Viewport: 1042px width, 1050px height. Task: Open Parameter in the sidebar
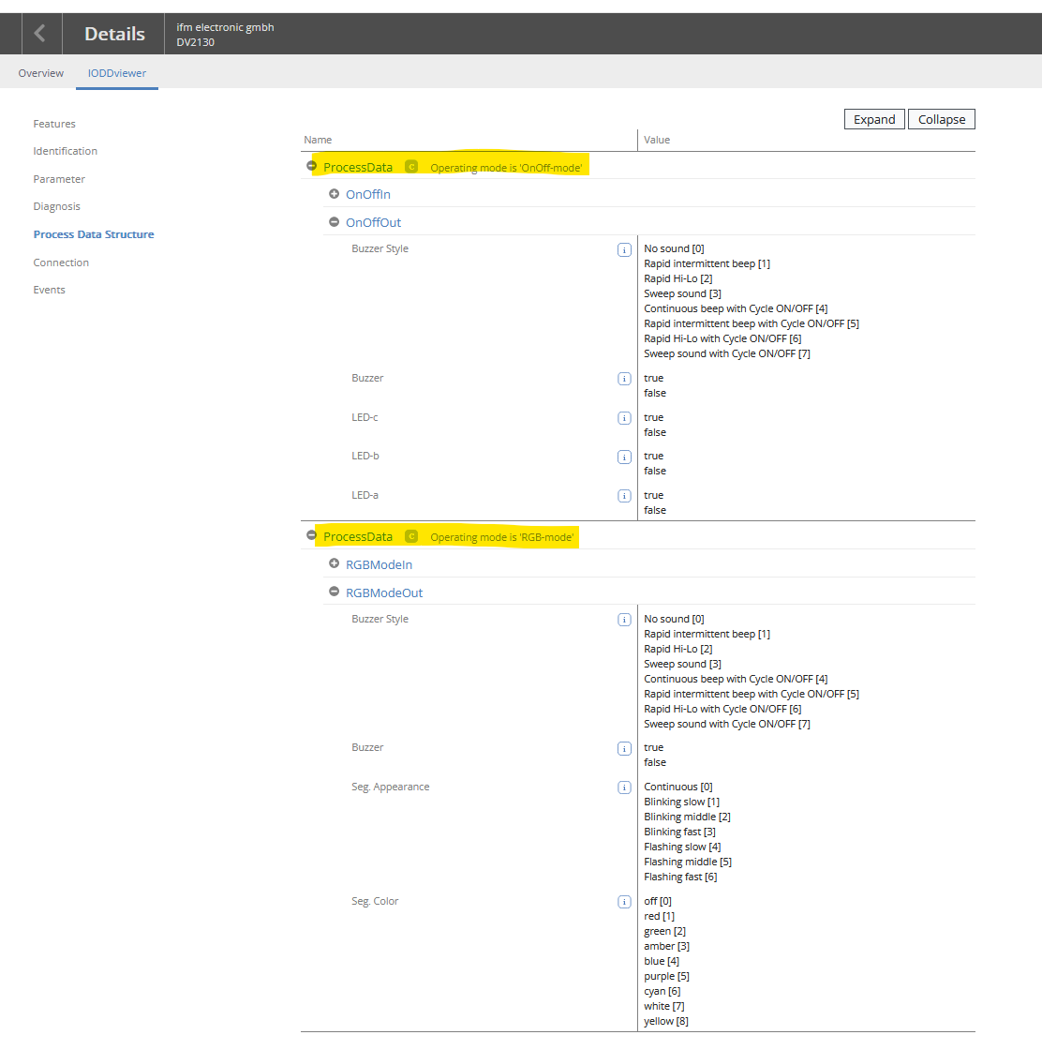point(59,179)
